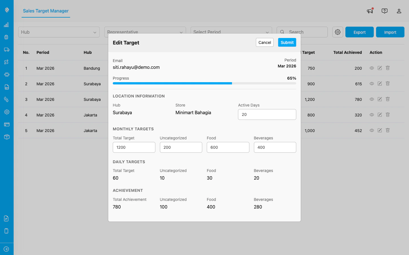The width and height of the screenshot is (409, 255).
Task: Edit the target for row 3 Surabaya
Action: [380, 99]
